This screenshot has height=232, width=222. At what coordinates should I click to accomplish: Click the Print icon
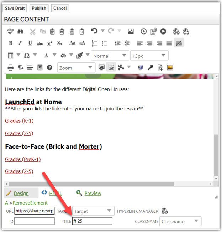pos(10,67)
